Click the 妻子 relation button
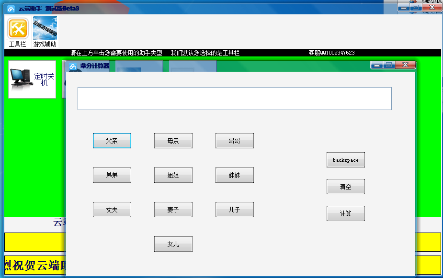The width and height of the screenshot is (443, 278). click(173, 210)
